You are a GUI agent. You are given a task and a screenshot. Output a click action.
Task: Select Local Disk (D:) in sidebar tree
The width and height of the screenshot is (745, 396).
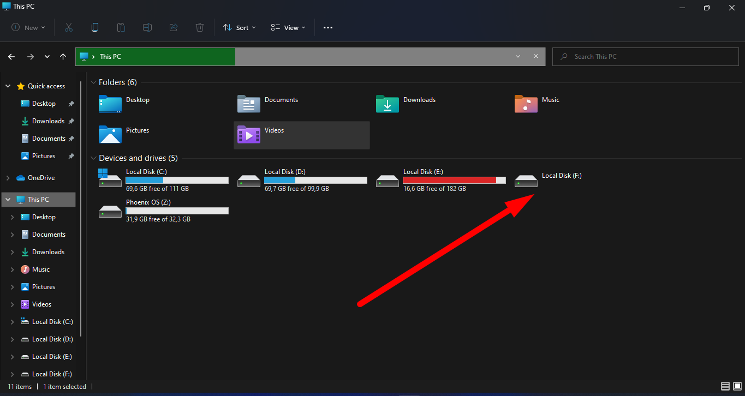point(52,339)
